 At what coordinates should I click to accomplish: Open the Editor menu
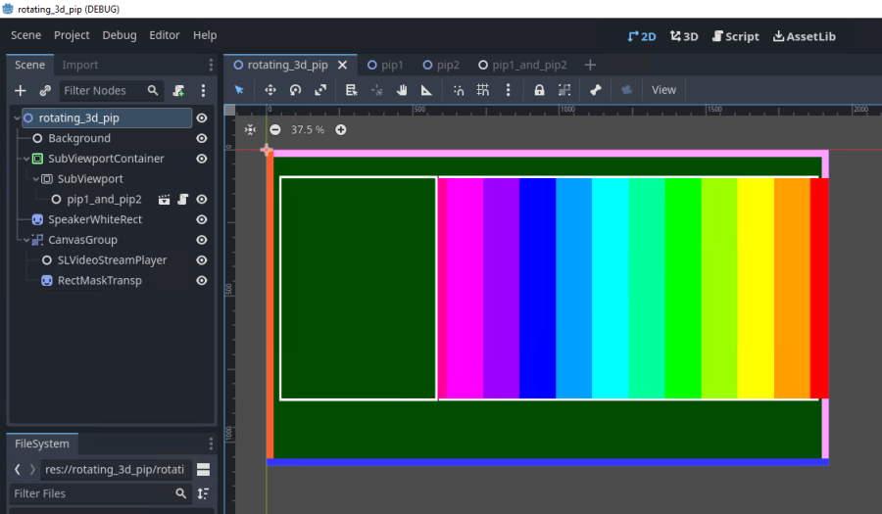pyautogui.click(x=165, y=35)
